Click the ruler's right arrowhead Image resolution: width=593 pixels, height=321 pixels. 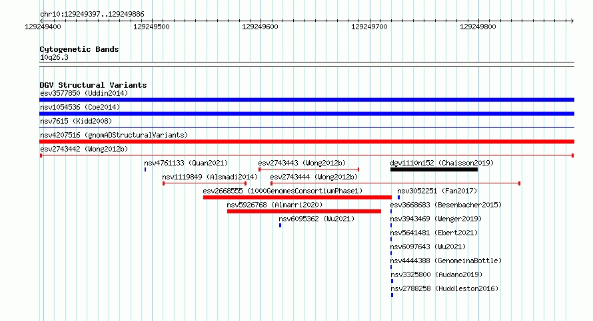572,21
